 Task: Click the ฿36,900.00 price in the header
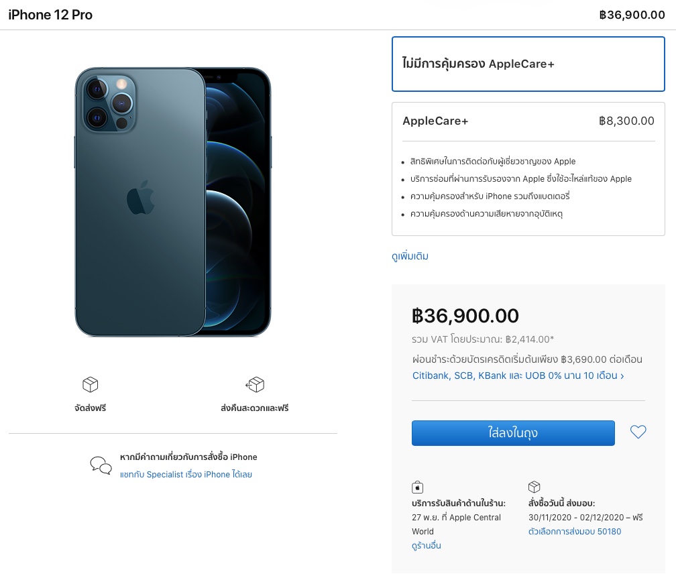click(632, 15)
